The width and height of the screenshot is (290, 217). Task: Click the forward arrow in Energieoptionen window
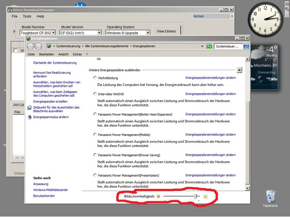tap(38, 46)
